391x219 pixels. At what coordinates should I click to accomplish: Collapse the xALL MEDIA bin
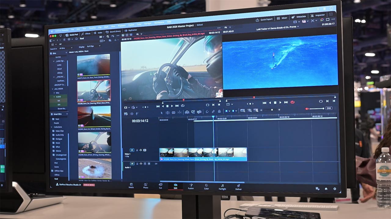[x=52, y=89]
